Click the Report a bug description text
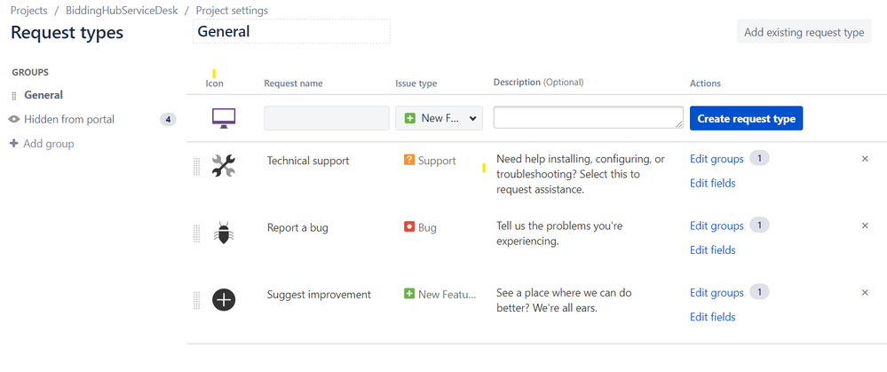887x372 pixels. click(559, 233)
